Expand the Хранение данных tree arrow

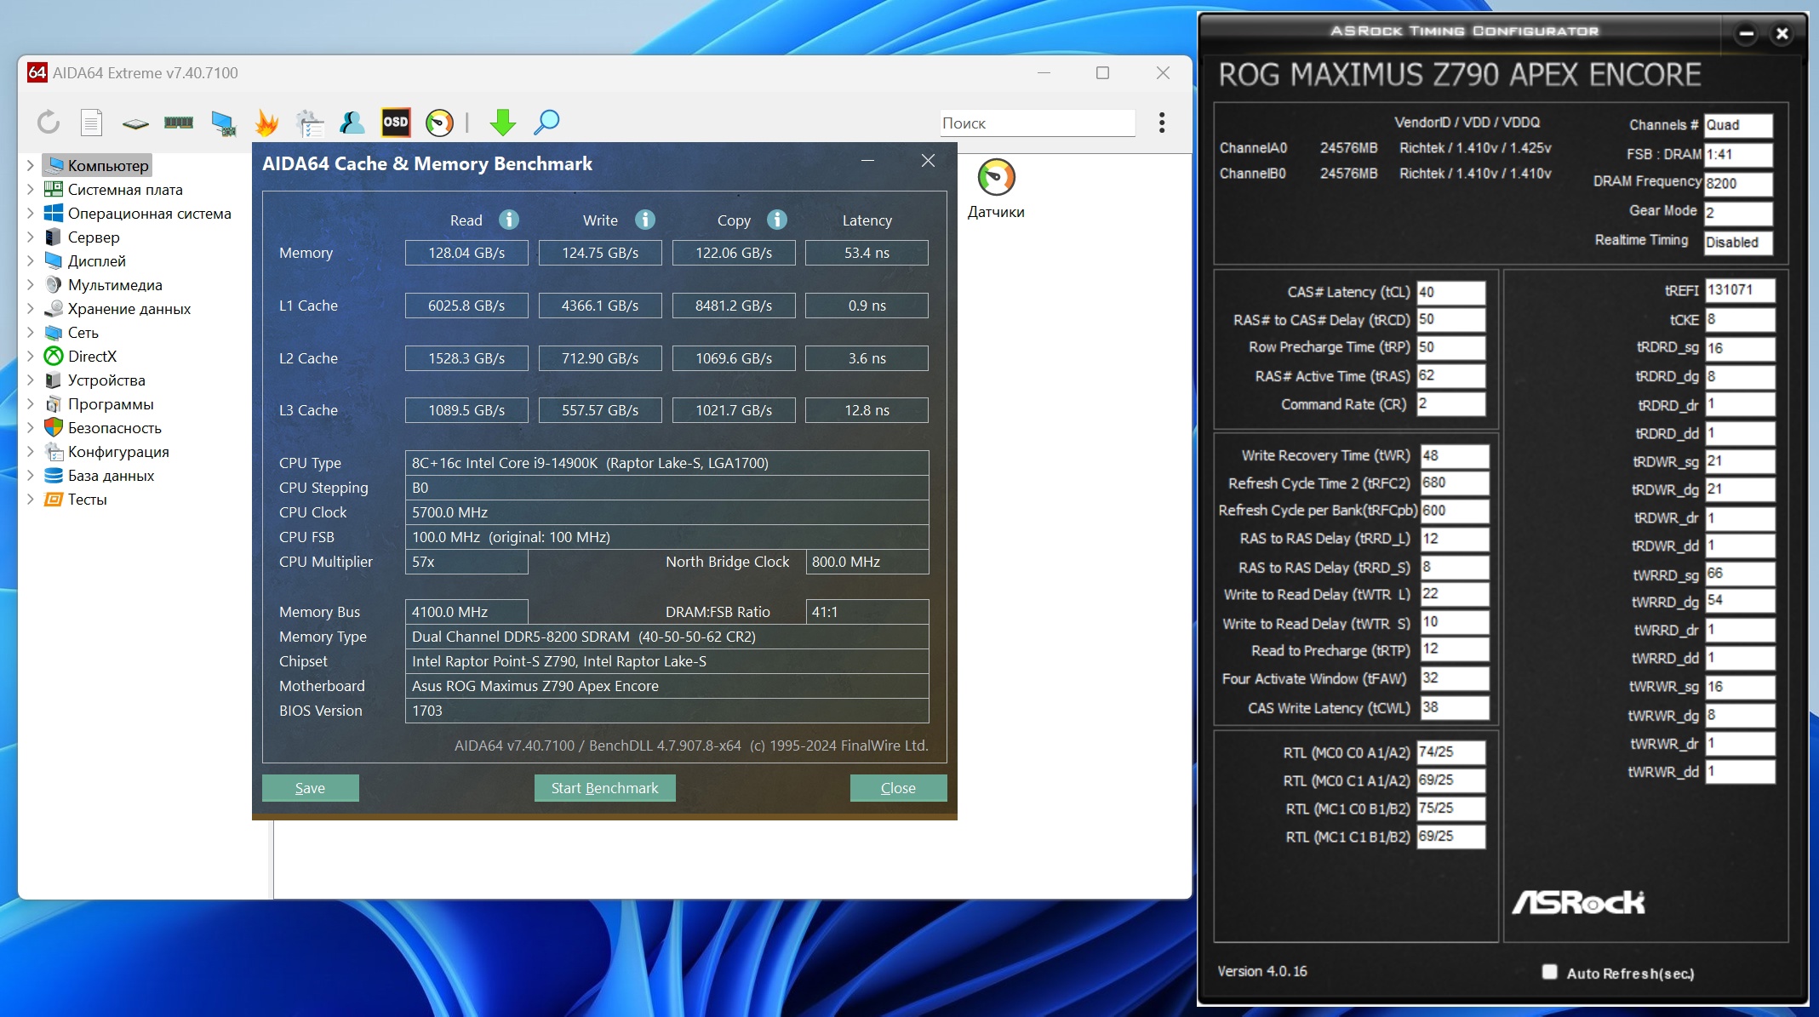tap(31, 308)
